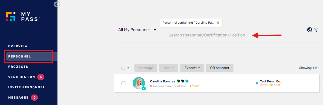The image size is (323, 105).
Task: Remove the Carolina Ramirez search filter chip
Action: [218, 23]
